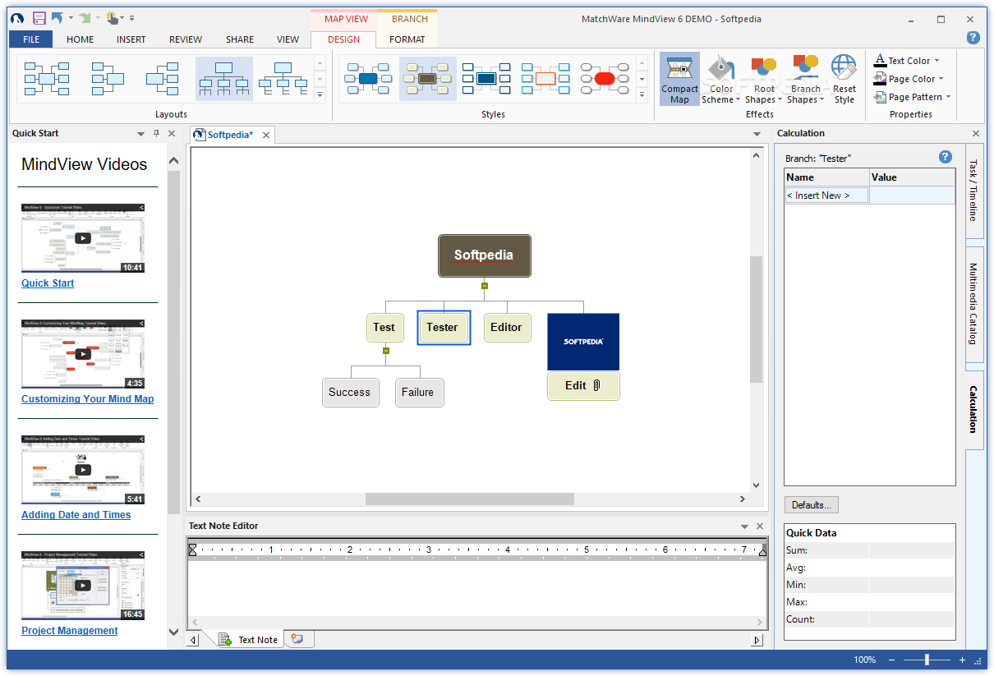Switch to the REVIEW ribbon tab
Image resolution: width=994 pixels, height=676 pixels.
coord(186,39)
